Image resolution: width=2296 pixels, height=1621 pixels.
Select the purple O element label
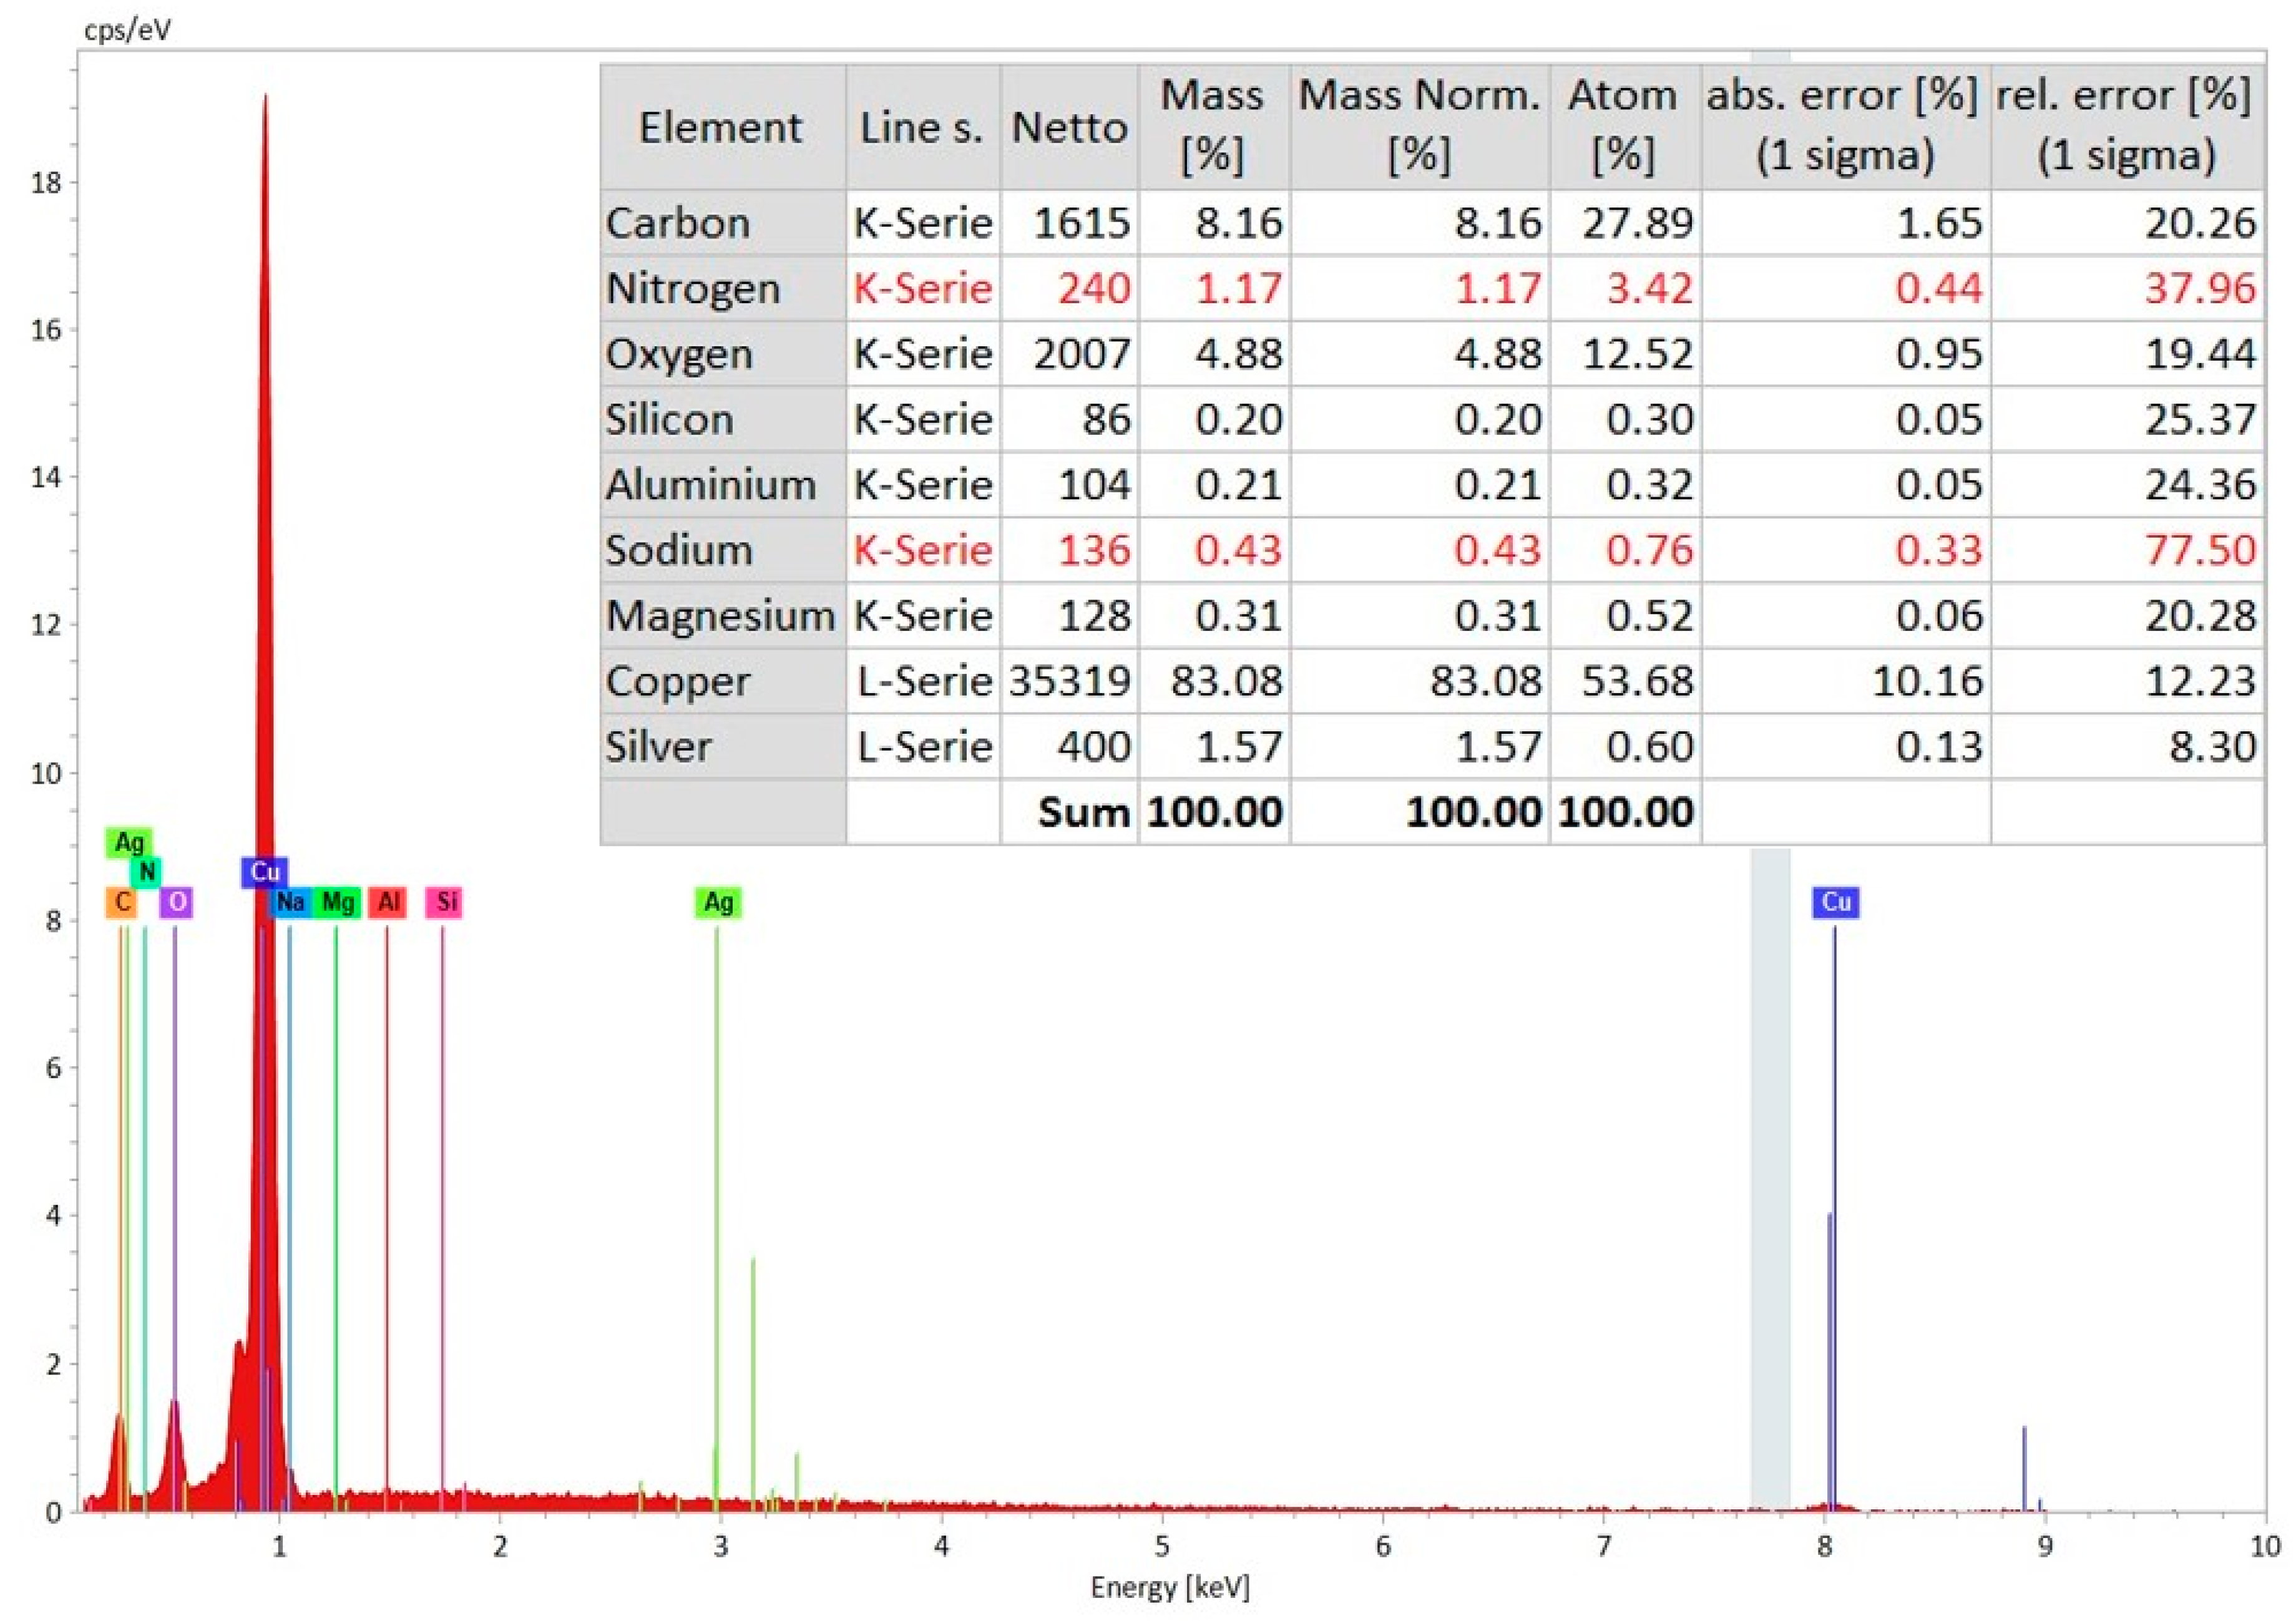[176, 902]
